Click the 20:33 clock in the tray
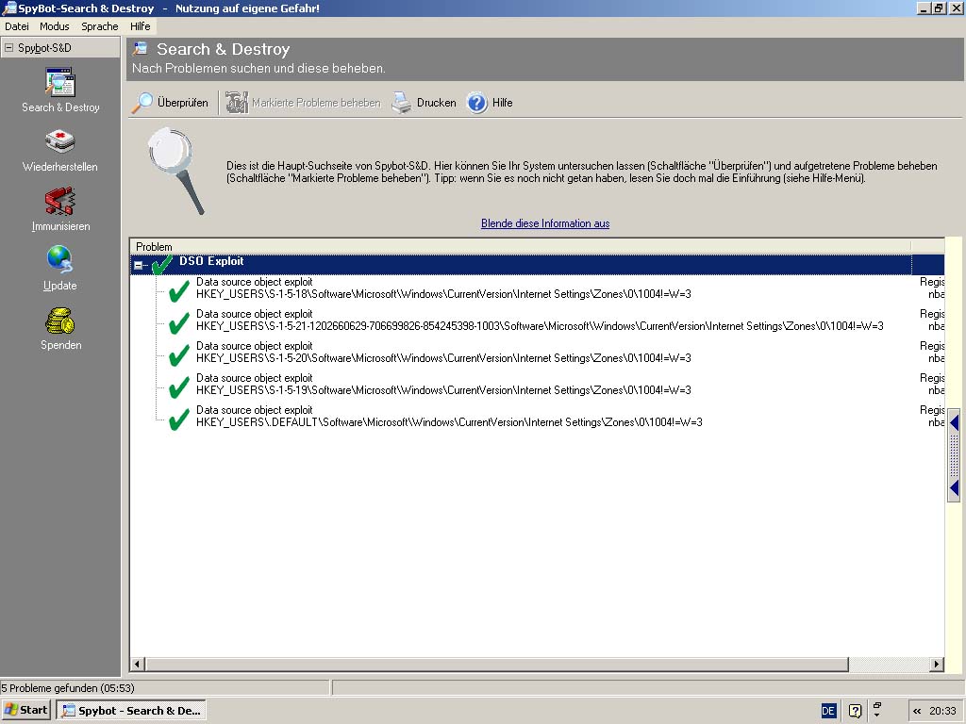966x724 pixels. (x=942, y=711)
